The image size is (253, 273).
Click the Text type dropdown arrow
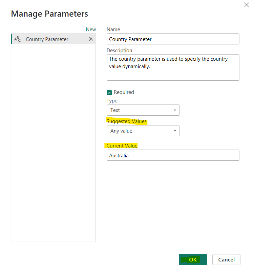tap(175, 110)
